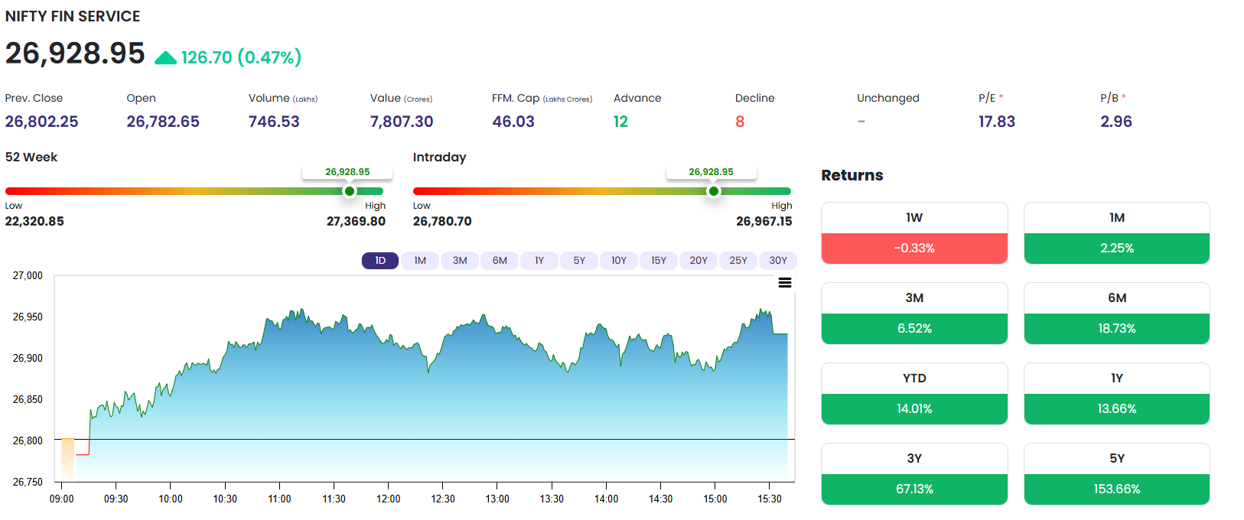Click the 52 Week tooltip 26,928.95

[347, 172]
